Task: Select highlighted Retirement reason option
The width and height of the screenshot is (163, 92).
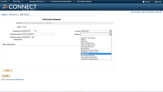Action: coord(96,54)
